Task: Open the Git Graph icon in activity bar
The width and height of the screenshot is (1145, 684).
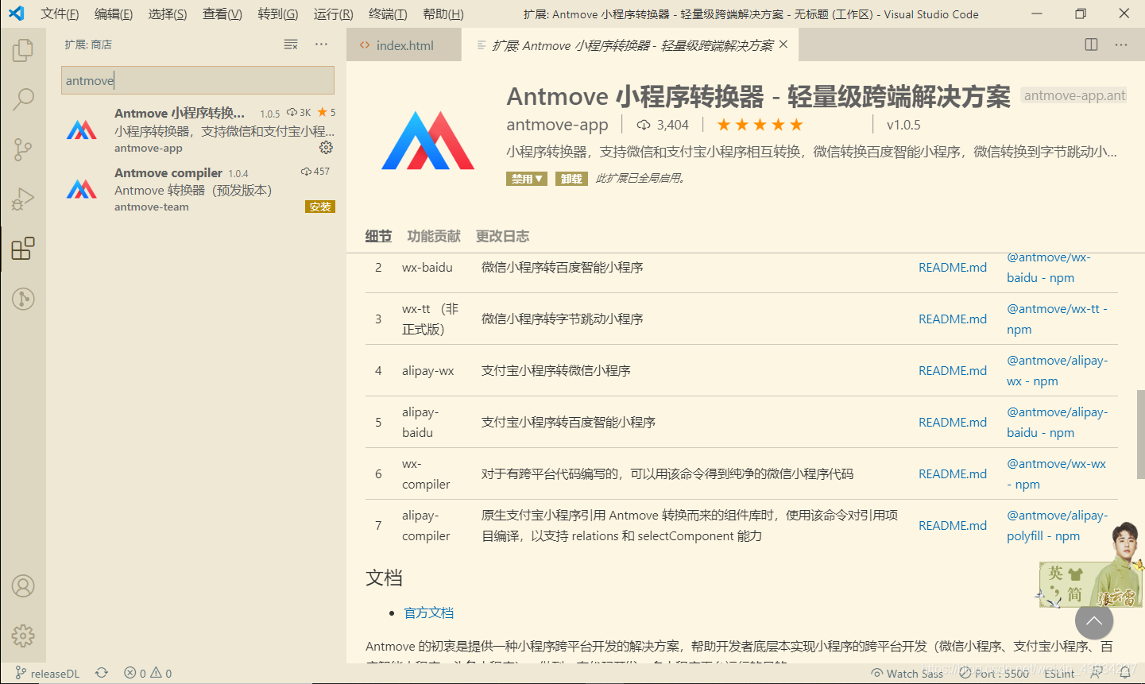Action: click(x=23, y=299)
